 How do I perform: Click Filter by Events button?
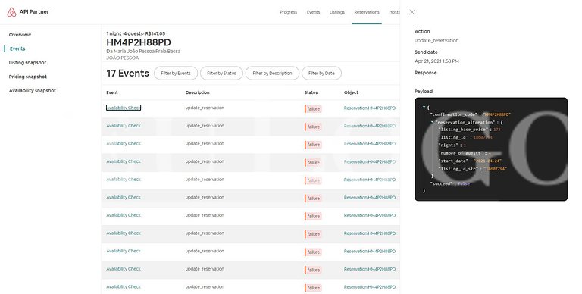click(x=176, y=73)
